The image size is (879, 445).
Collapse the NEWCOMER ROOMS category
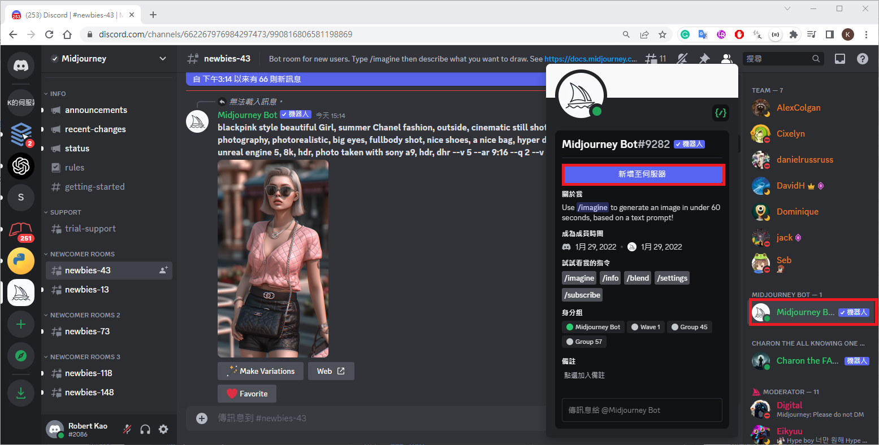tap(82, 254)
